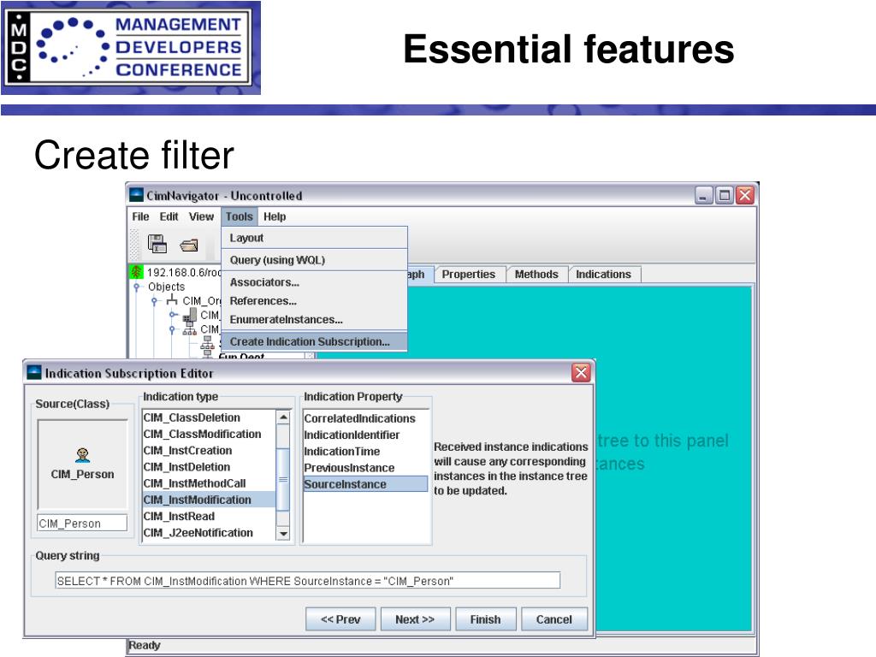This screenshot has height=657, width=876.
Task: Collapse the CIM_Org tree node toggle
Action: 154,300
